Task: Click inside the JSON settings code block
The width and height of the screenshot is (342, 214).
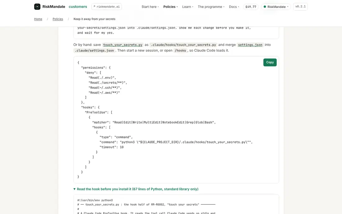Action: pyautogui.click(x=176, y=119)
